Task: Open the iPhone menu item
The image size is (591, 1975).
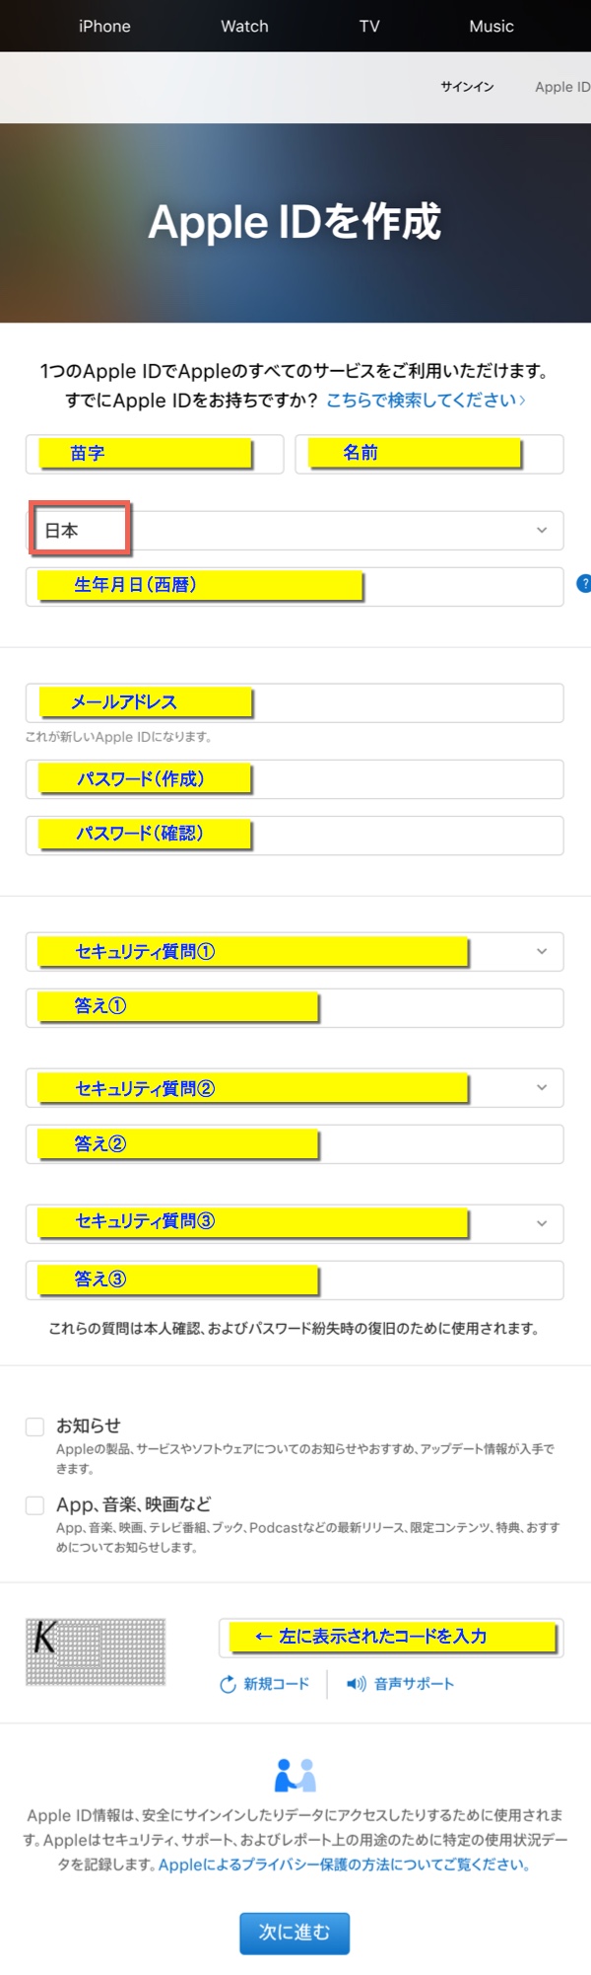Action: (x=104, y=27)
